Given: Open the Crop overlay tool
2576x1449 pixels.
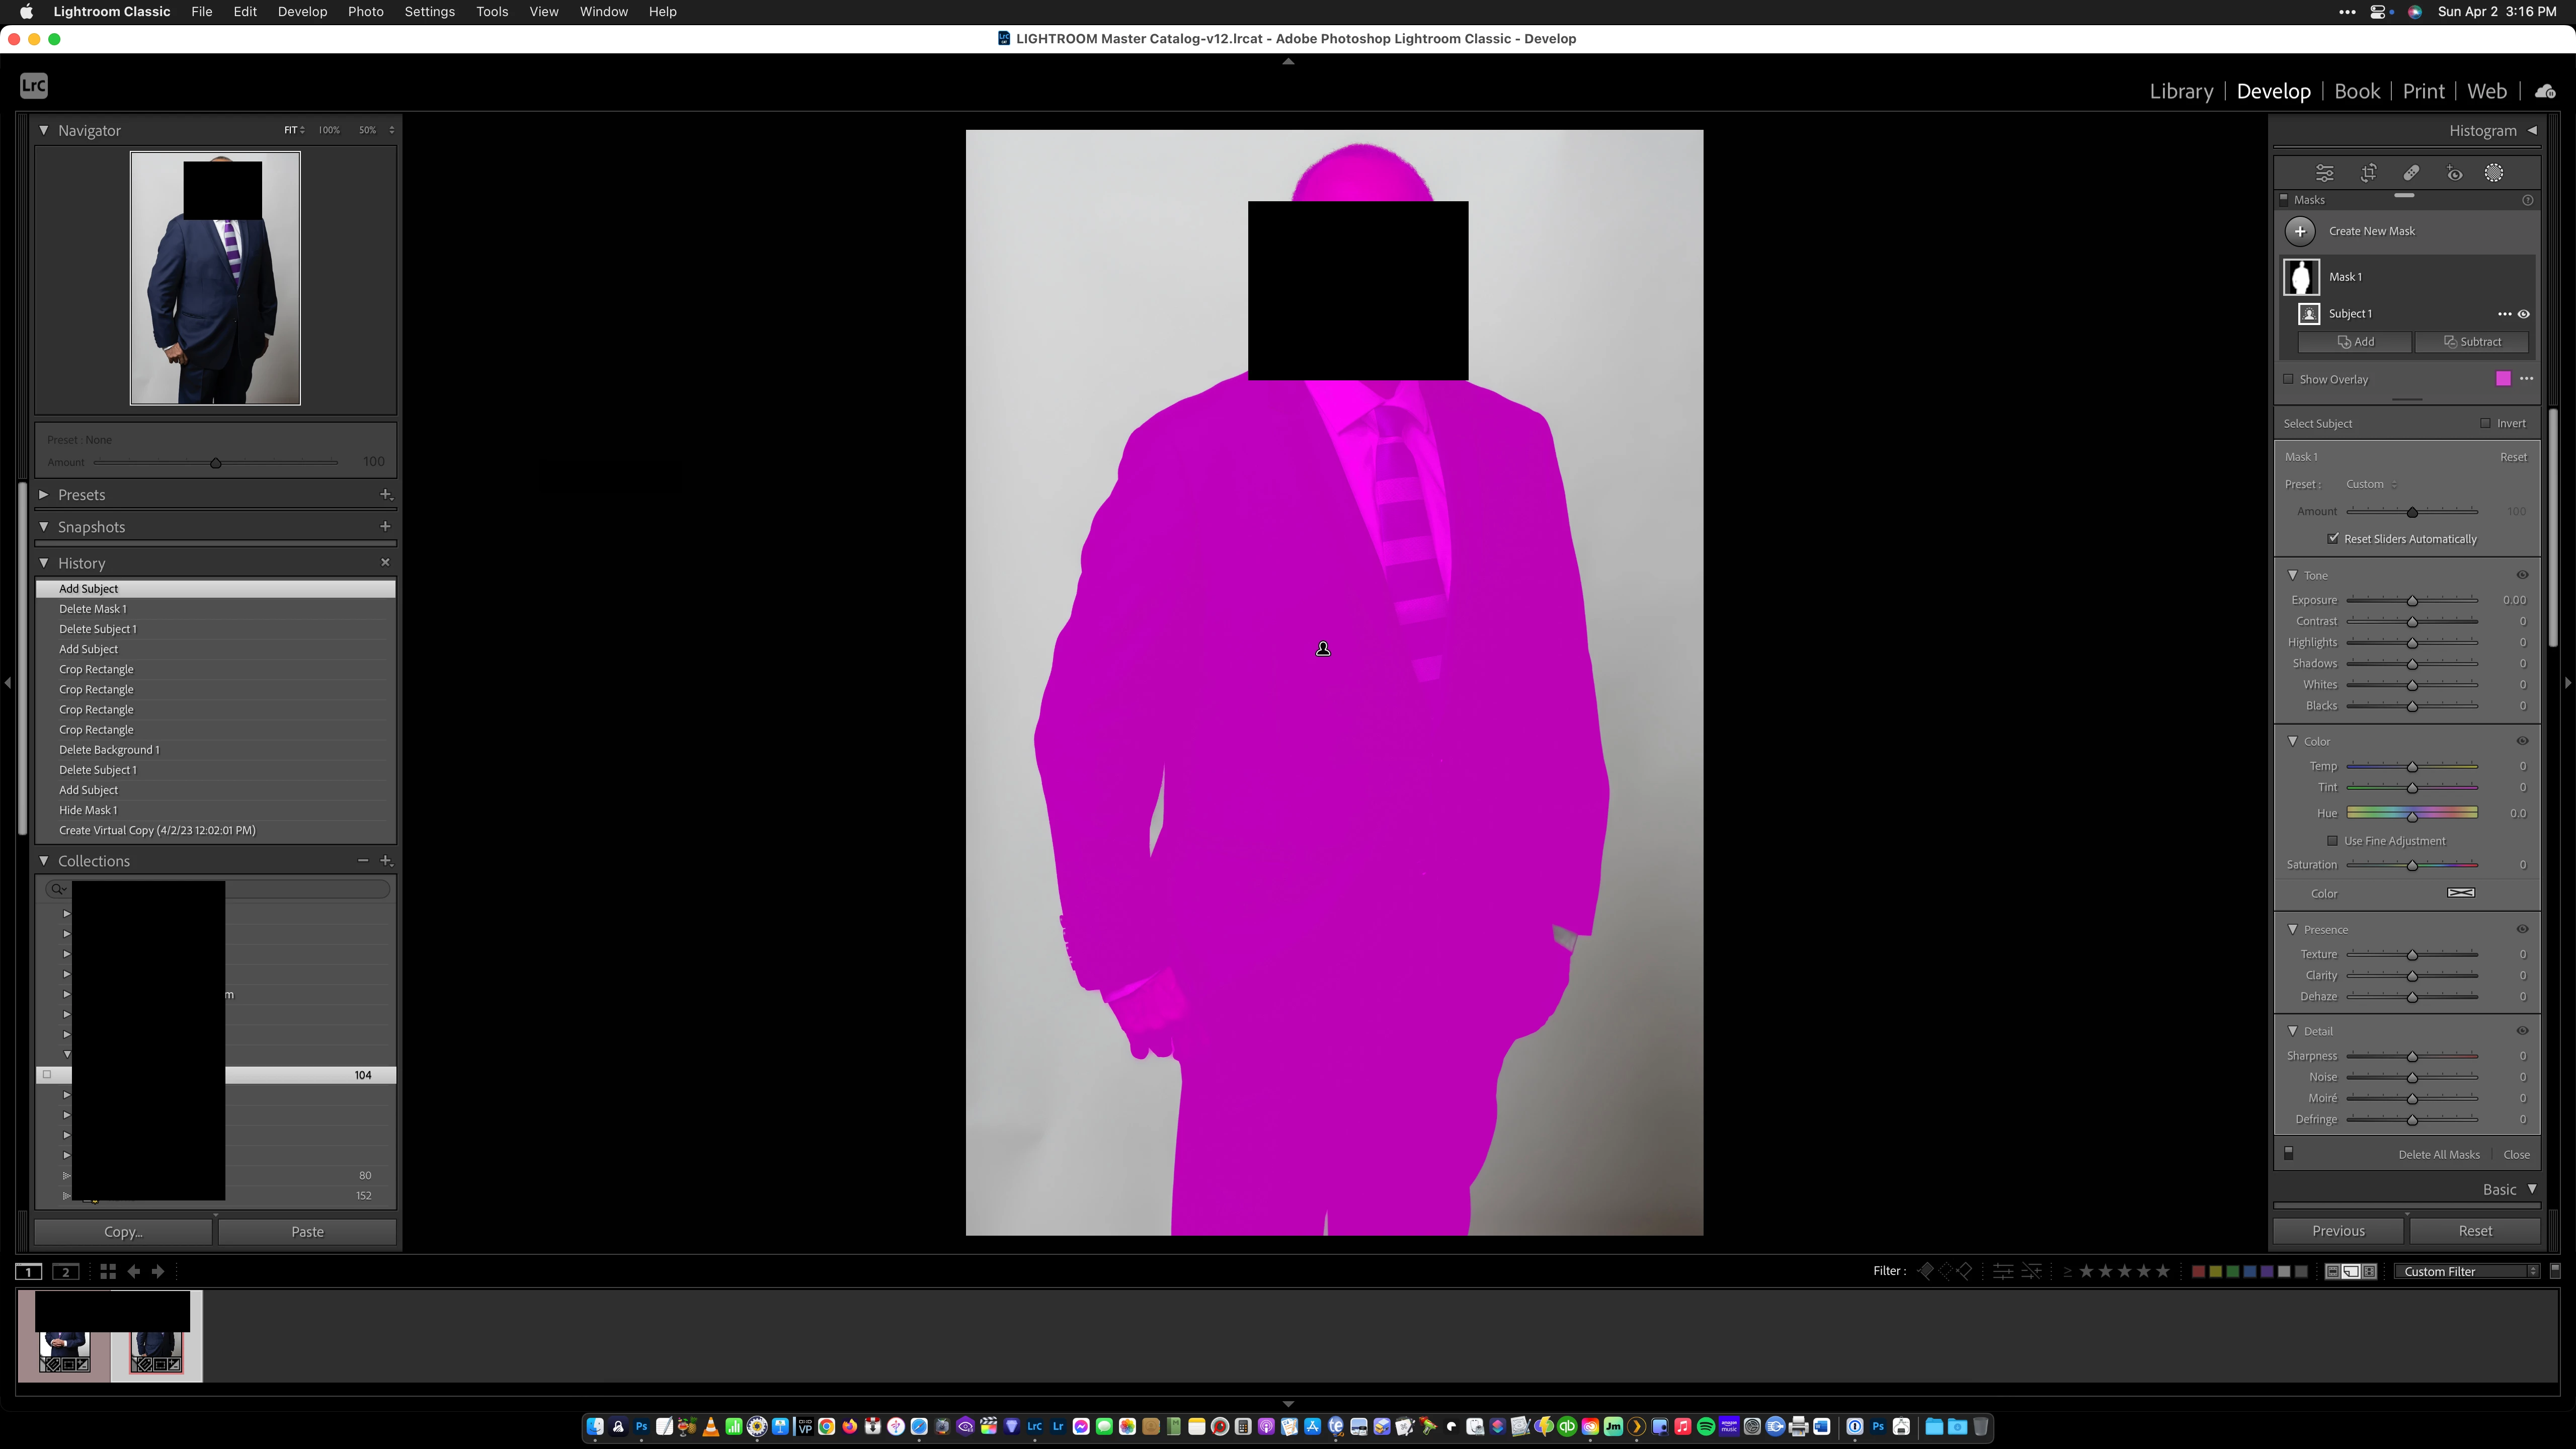Looking at the screenshot, I should (2369, 173).
